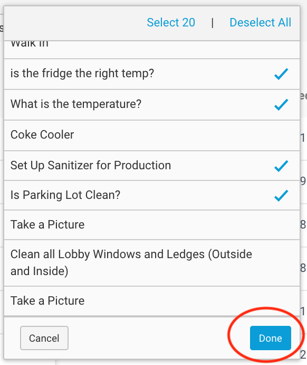Click the 'is the fridge the right temp?' text

tap(82, 74)
